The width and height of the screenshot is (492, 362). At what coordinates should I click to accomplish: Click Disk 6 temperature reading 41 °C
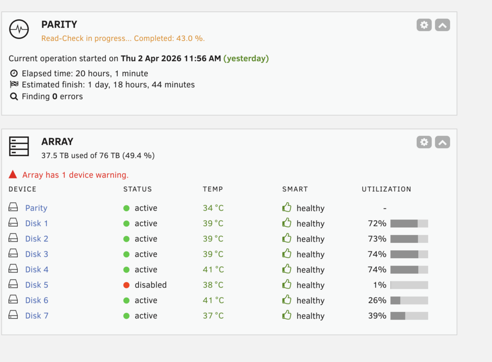click(x=214, y=300)
